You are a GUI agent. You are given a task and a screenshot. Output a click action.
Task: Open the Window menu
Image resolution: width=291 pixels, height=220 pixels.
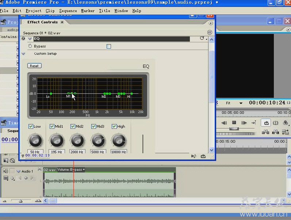click(121, 11)
